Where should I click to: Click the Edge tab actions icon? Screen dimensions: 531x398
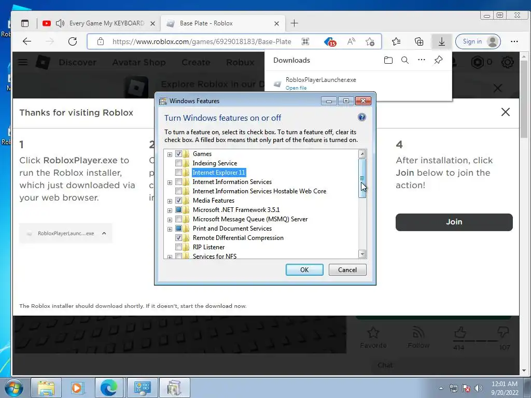[25, 23]
